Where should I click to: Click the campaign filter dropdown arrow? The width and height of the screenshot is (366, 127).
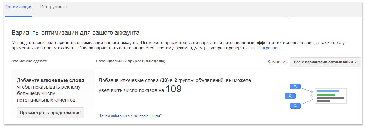(x=356, y=62)
